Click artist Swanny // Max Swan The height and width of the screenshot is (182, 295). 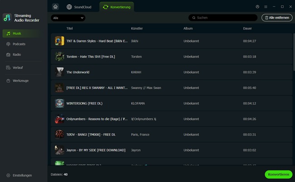click(146, 88)
